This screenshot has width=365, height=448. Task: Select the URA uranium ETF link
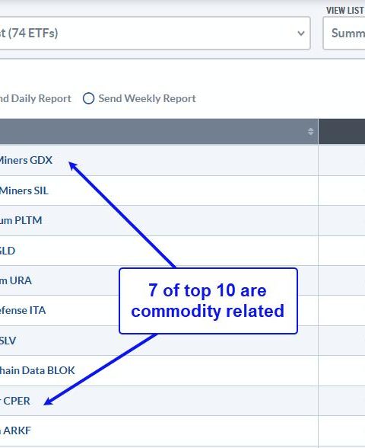16,280
